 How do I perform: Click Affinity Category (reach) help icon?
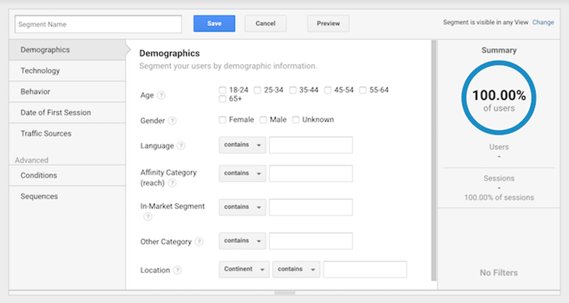click(172, 183)
